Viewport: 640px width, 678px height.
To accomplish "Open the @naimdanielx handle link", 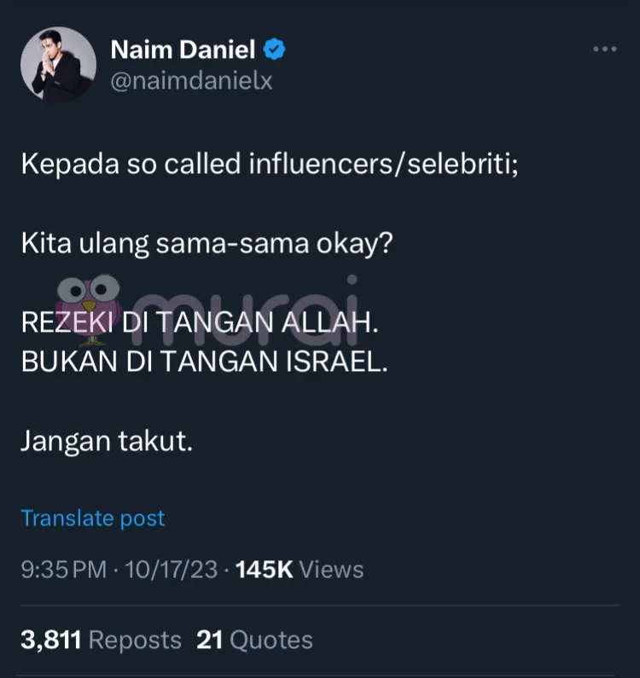I will [191, 81].
